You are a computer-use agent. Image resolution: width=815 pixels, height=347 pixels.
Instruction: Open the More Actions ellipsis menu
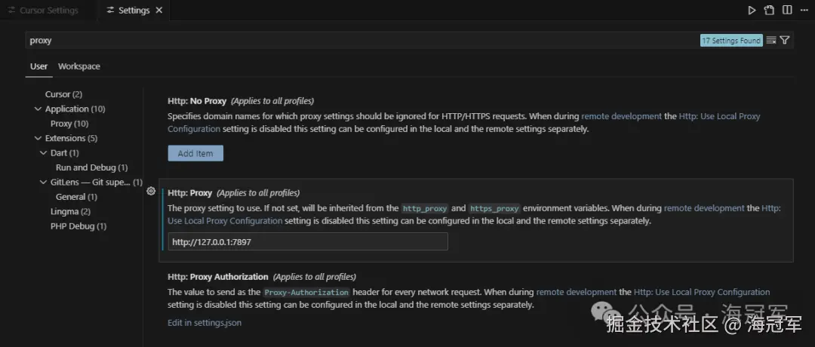pos(804,11)
